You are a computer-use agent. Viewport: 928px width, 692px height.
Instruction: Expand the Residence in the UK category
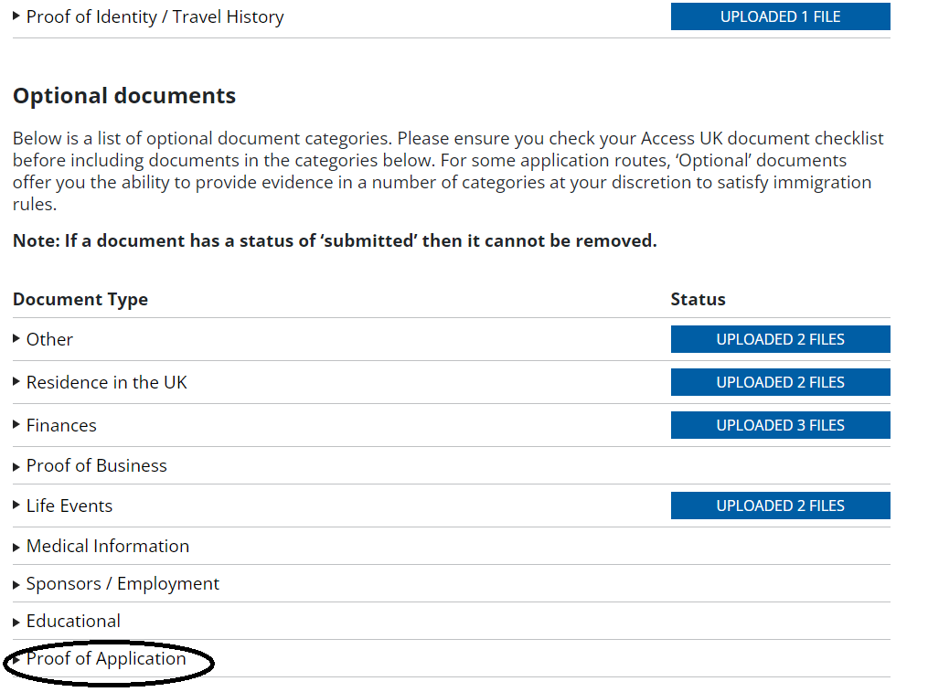pyautogui.click(x=106, y=382)
